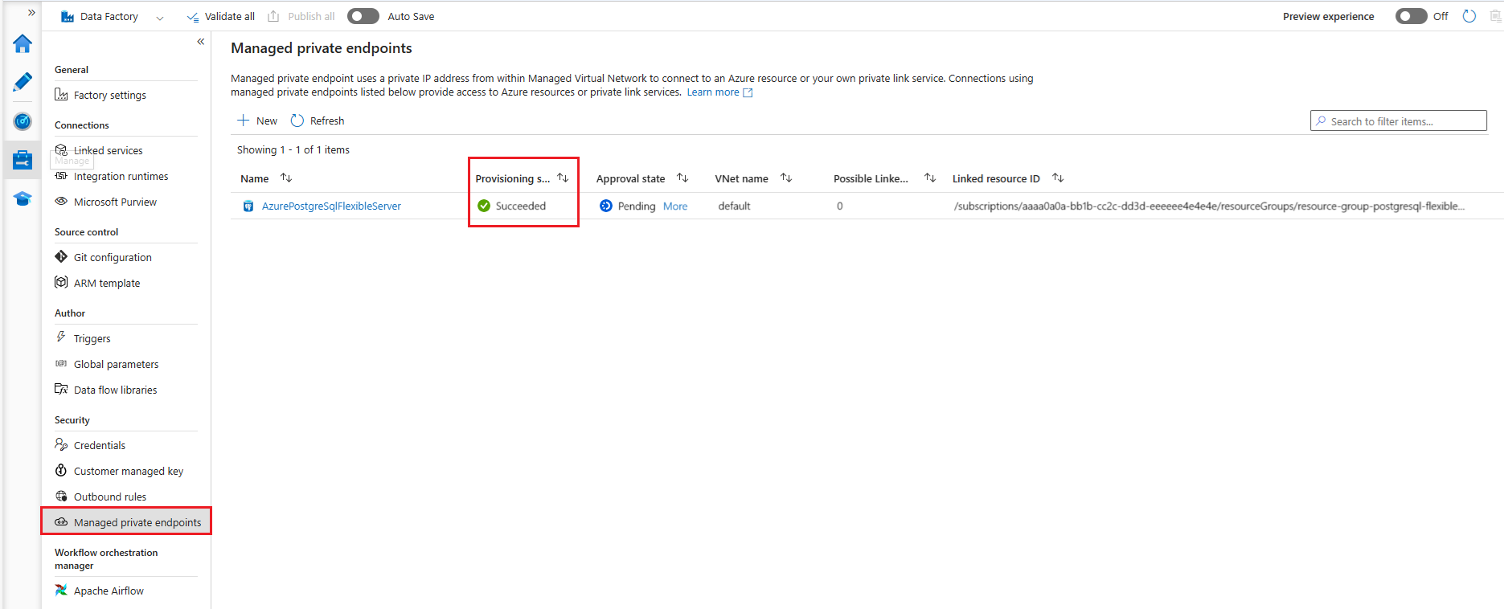
Task: Open Triggers menu label
Action: (92, 339)
